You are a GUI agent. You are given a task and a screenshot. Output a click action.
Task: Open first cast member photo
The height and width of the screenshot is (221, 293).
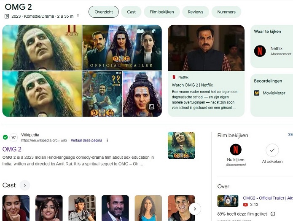(x=16, y=208)
